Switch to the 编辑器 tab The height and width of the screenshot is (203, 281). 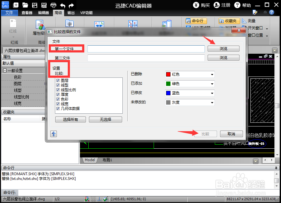coord(43,13)
